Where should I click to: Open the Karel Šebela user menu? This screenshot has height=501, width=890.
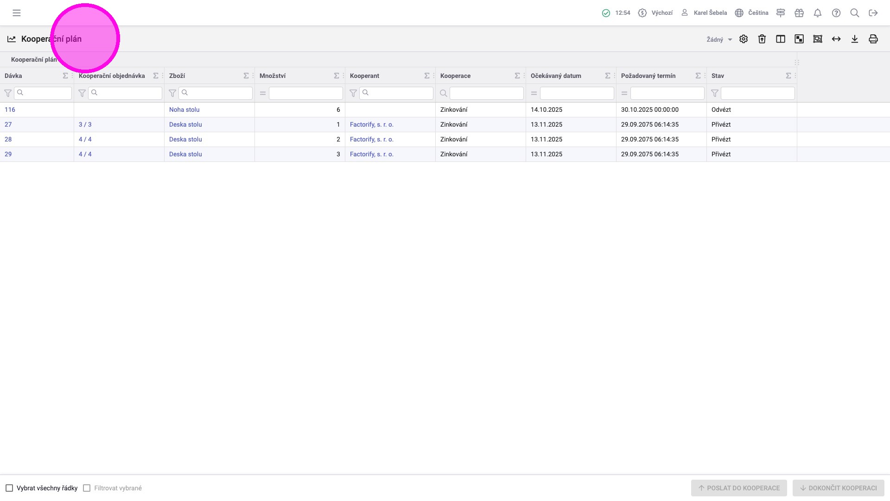point(704,13)
